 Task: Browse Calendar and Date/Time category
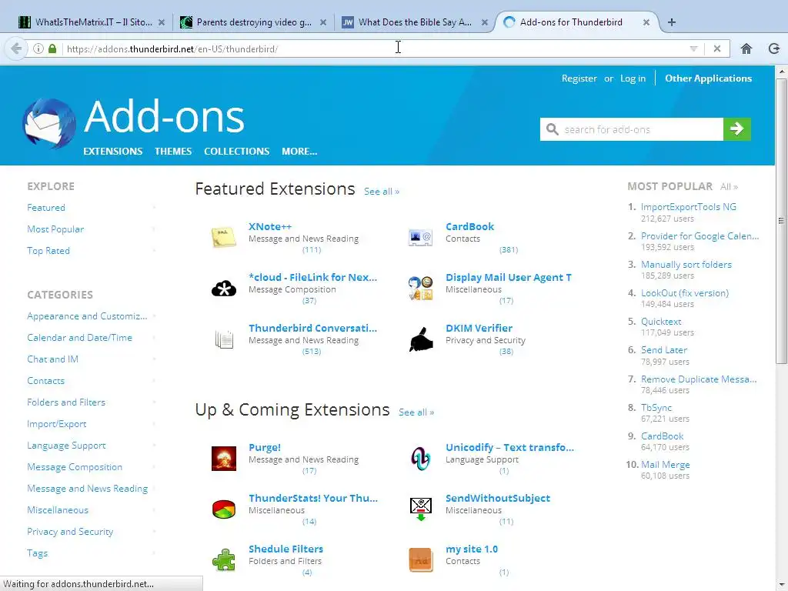pos(79,338)
